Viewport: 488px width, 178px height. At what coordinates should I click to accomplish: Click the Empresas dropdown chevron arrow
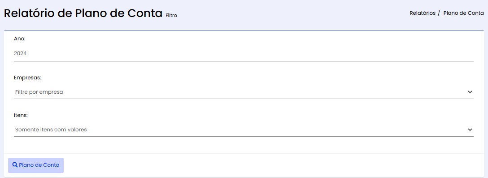470,92
